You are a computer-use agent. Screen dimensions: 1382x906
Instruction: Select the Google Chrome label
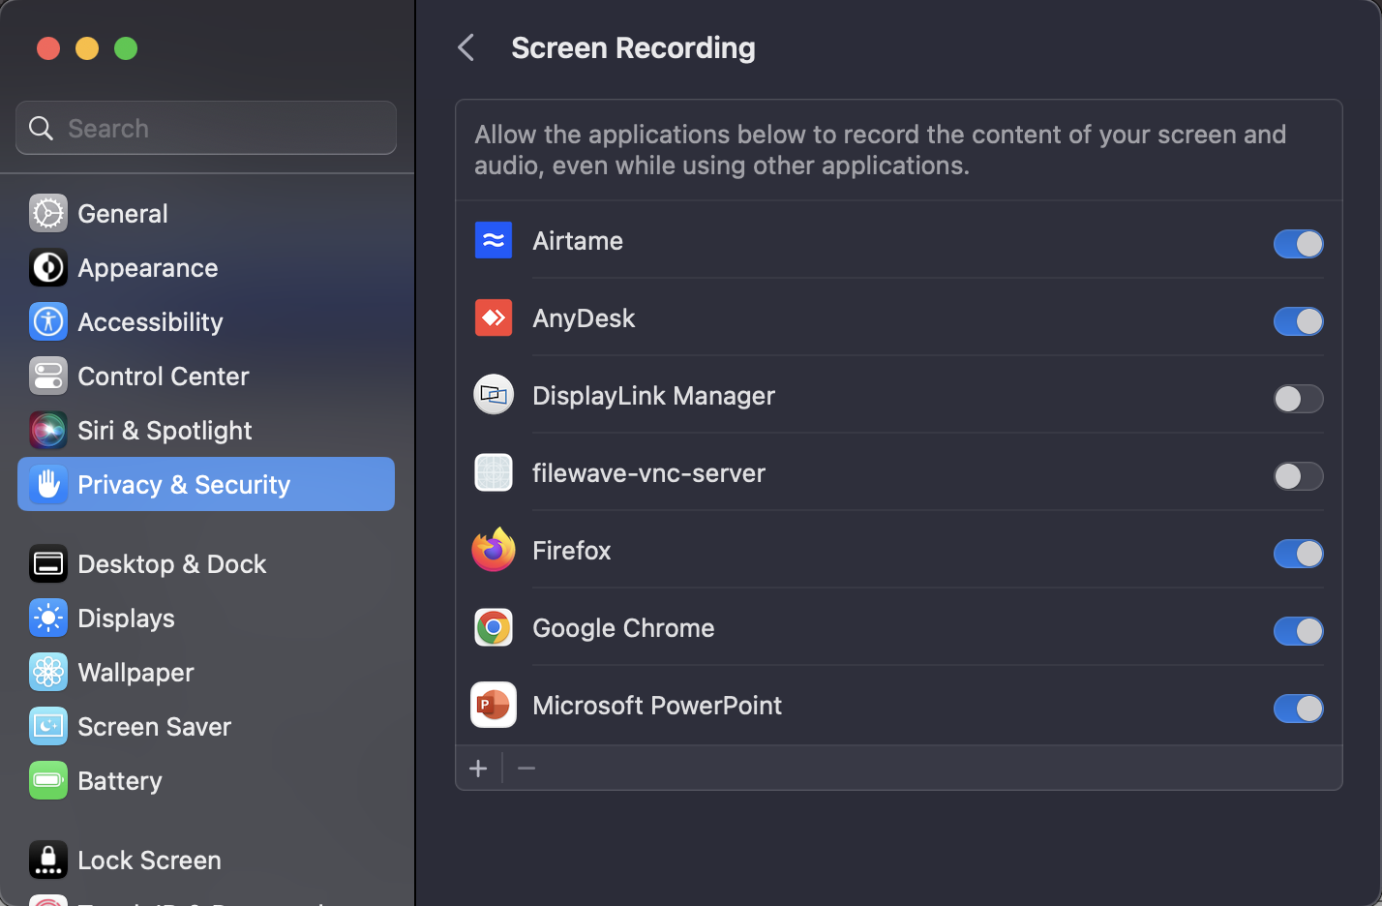[623, 628]
